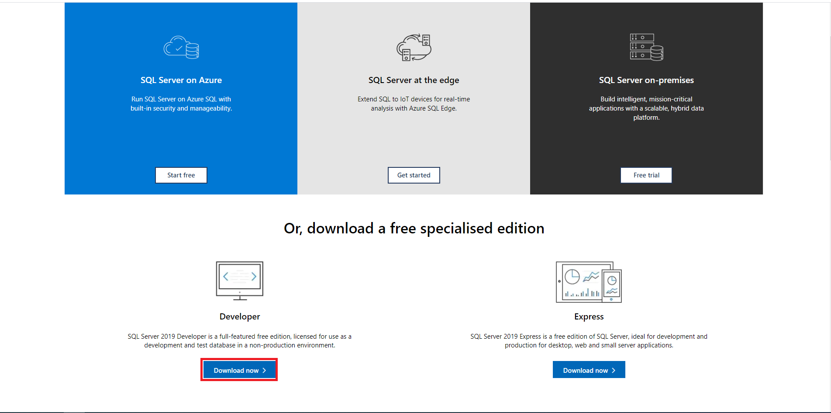This screenshot has width=831, height=413.
Task: Click the edge cloud sync icon
Action: click(x=414, y=47)
